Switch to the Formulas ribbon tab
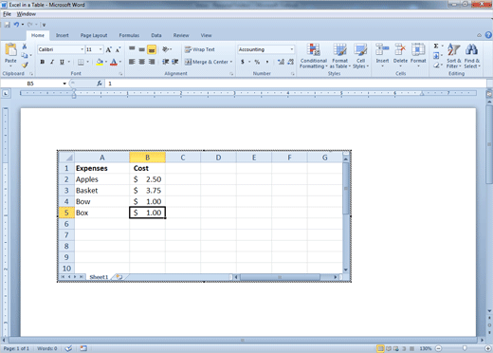Viewport: 493px width, 353px height. pos(129,35)
